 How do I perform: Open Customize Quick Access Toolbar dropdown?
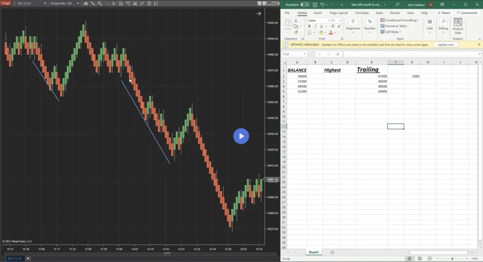click(341, 5)
